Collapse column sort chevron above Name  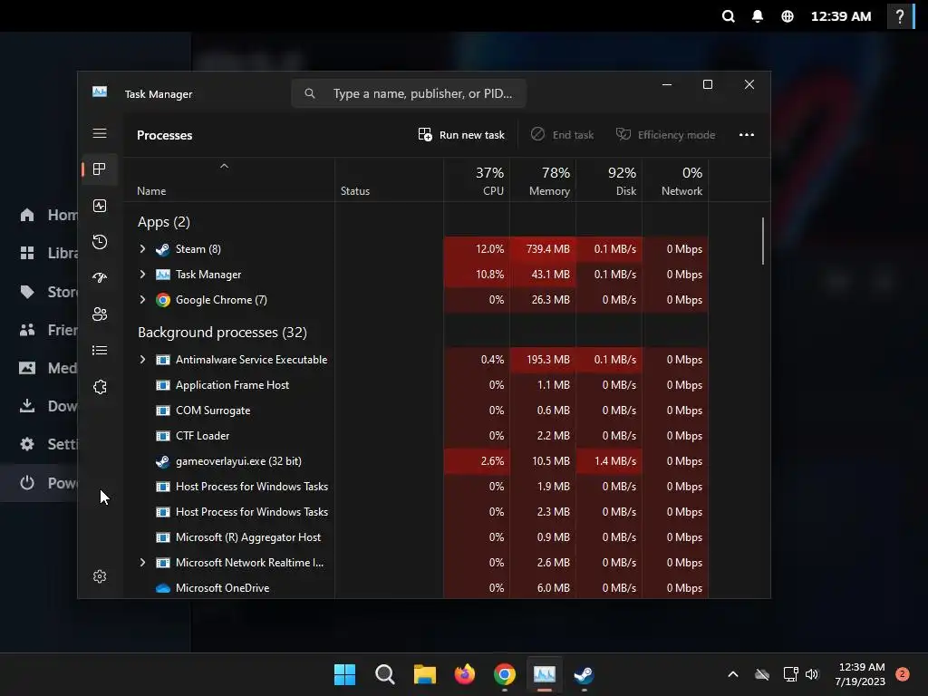pos(225,167)
